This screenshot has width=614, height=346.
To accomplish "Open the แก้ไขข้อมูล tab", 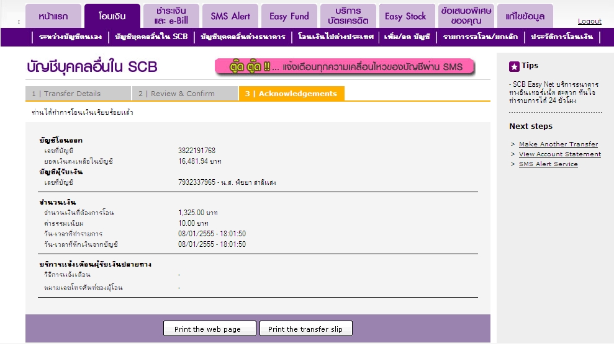I will pyautogui.click(x=525, y=16).
